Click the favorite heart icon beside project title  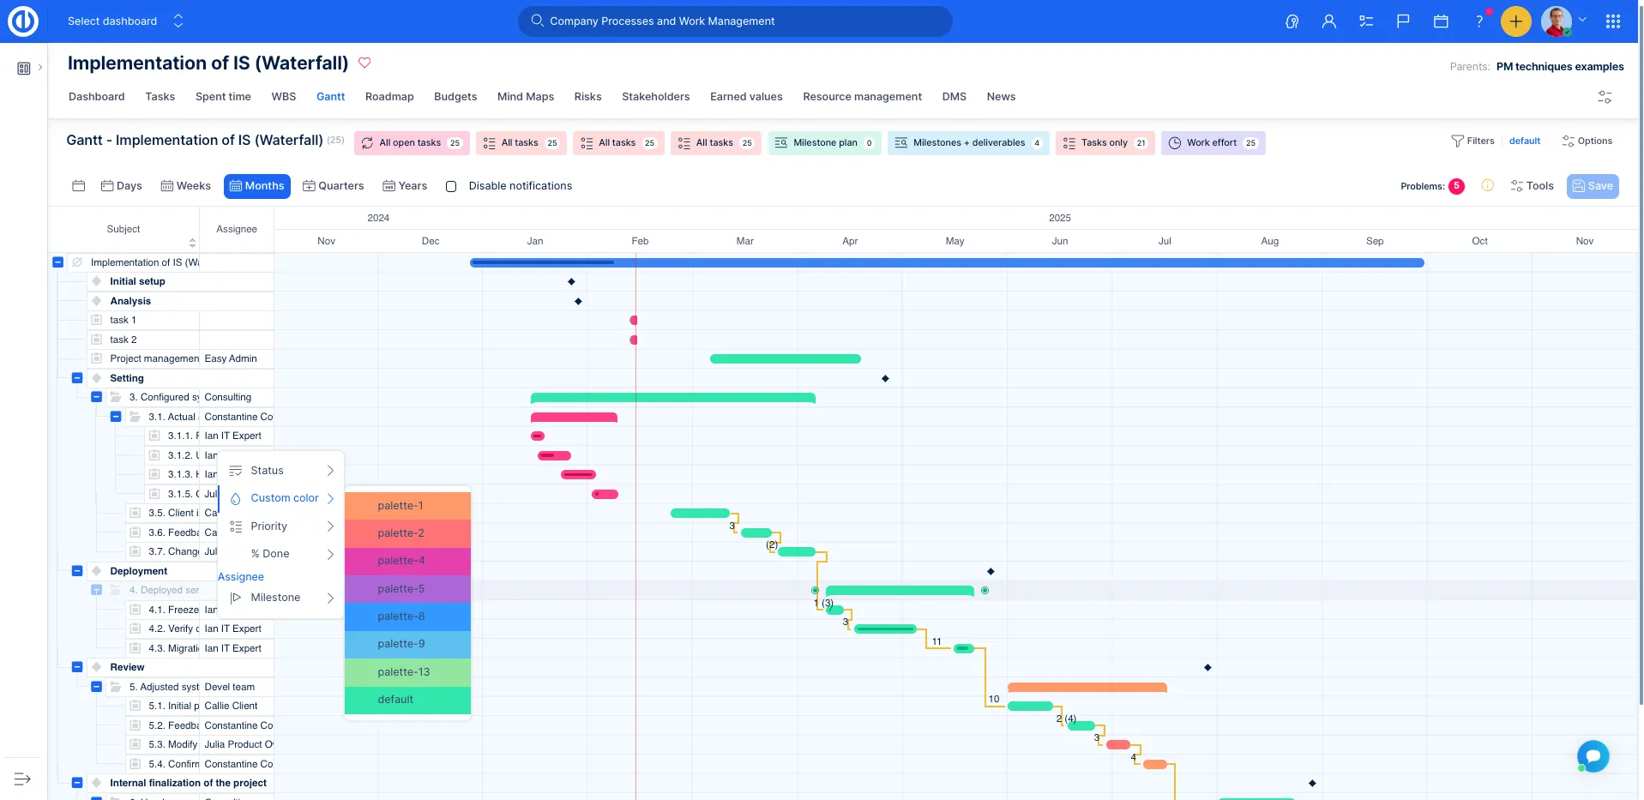pyautogui.click(x=364, y=63)
